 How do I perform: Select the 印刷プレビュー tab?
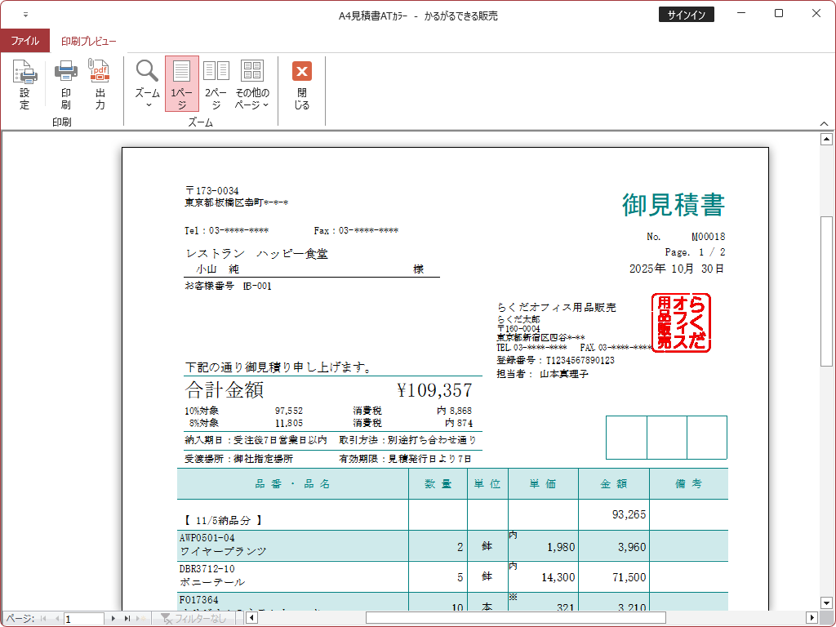point(88,41)
